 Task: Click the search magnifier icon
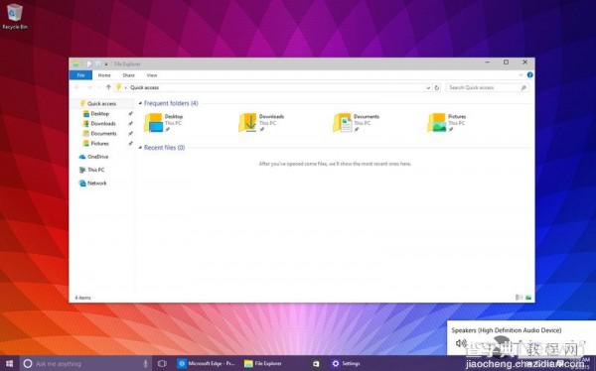(x=523, y=87)
